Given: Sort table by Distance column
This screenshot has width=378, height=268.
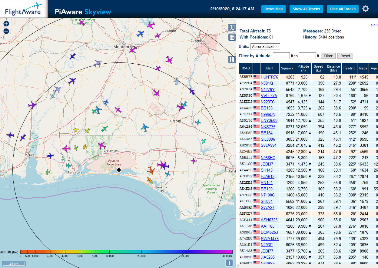Looking at the screenshot, I should click(x=333, y=68).
